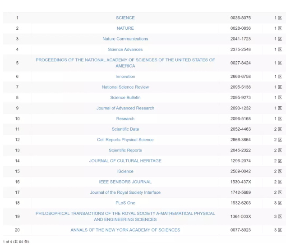Click 1区 rank cell in the Research row
286x246 pixels.
click(x=278, y=118)
